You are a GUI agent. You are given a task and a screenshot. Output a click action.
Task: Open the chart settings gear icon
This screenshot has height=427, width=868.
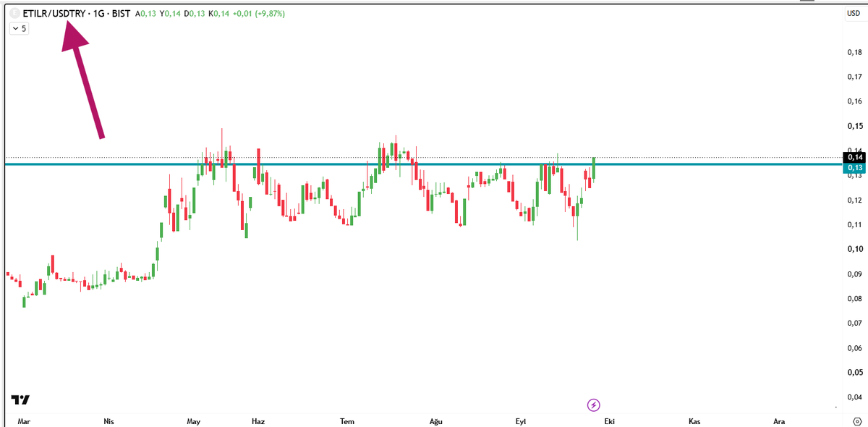856,421
